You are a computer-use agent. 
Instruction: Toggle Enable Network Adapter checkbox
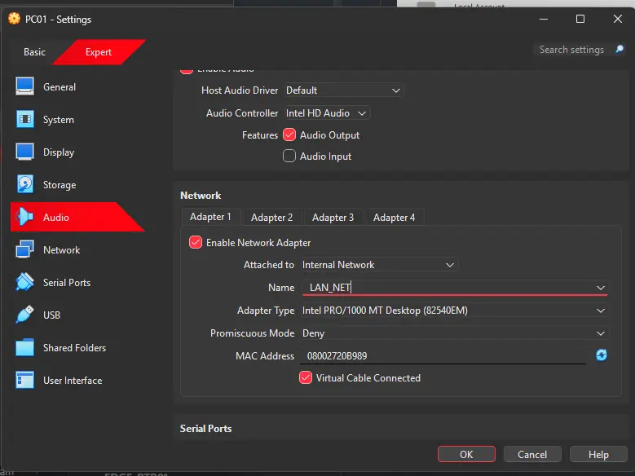195,242
